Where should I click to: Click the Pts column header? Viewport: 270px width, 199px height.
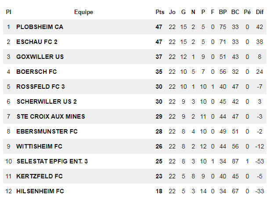(x=160, y=12)
